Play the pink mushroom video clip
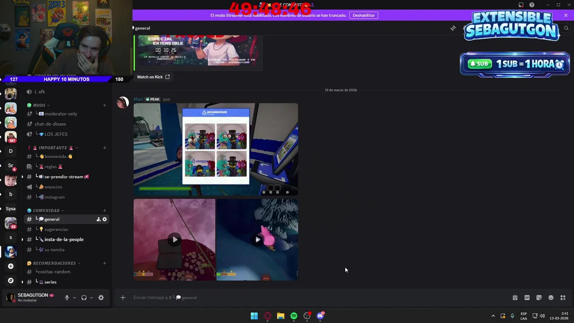The width and height of the screenshot is (574, 323). 174,240
